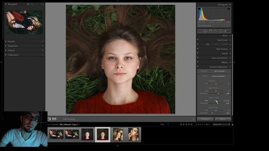Switch to Loupe view in toolbar
This screenshot has width=269, height=151.
click(x=49, y=119)
